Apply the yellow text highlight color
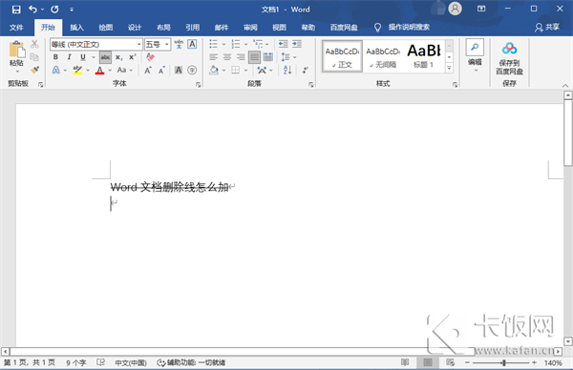Screen dimensions: 573x370 (x=77, y=70)
